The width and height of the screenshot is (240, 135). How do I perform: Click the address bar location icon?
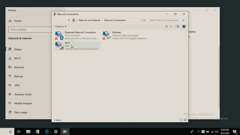[73, 20]
